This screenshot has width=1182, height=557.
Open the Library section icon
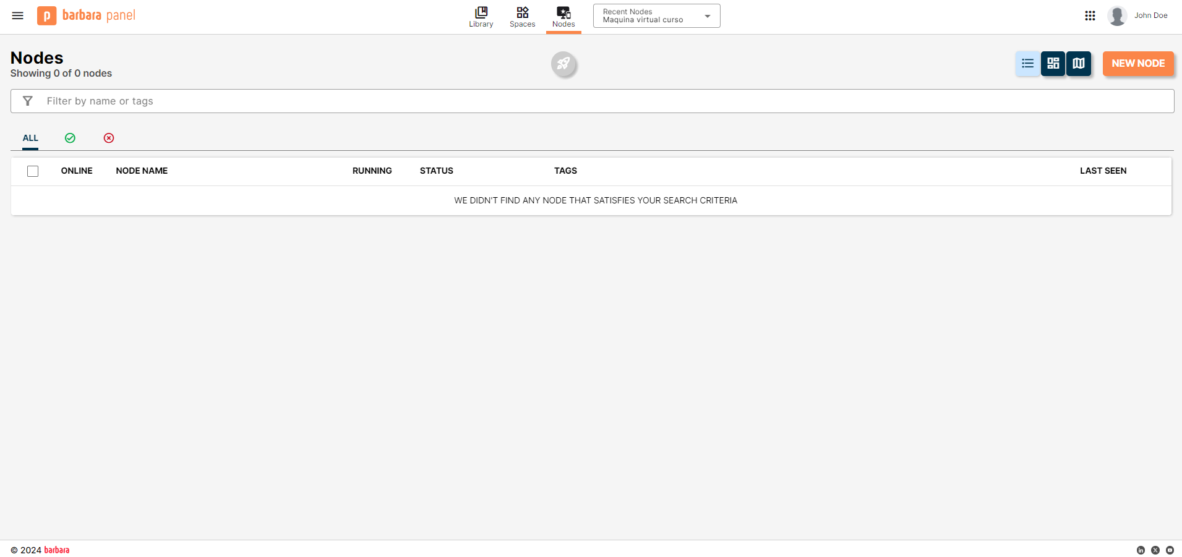click(481, 15)
